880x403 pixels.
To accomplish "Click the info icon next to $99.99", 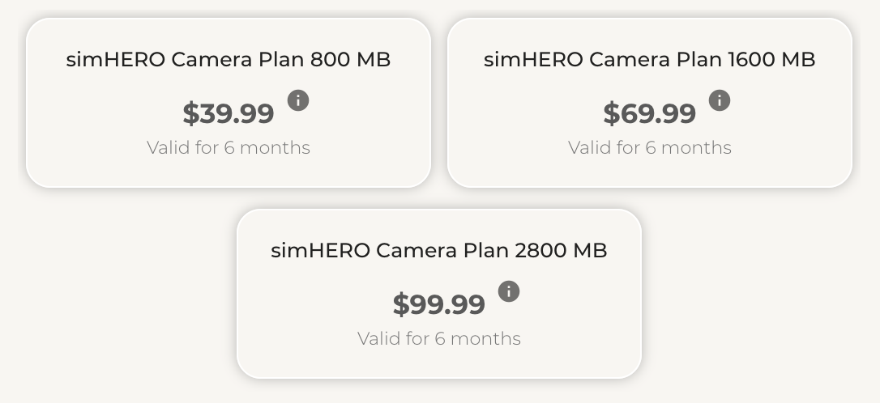I will (509, 291).
